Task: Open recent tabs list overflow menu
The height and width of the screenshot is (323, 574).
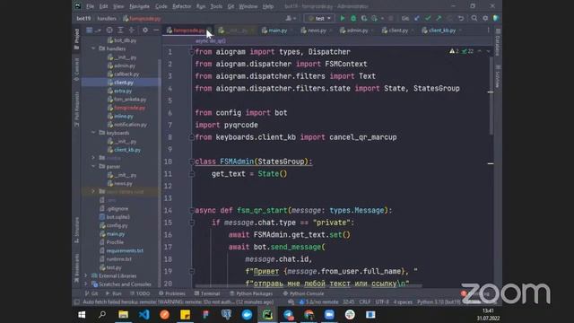Action: 488,31
